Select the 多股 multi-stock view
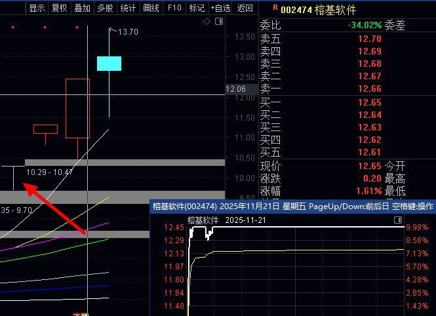Screen dimensions: 436x316 coord(105,8)
